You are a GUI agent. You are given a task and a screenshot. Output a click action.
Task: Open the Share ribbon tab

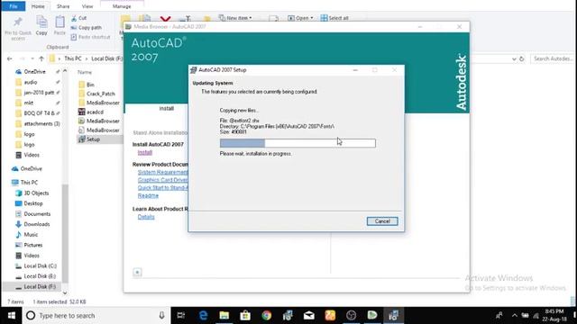[63, 6]
